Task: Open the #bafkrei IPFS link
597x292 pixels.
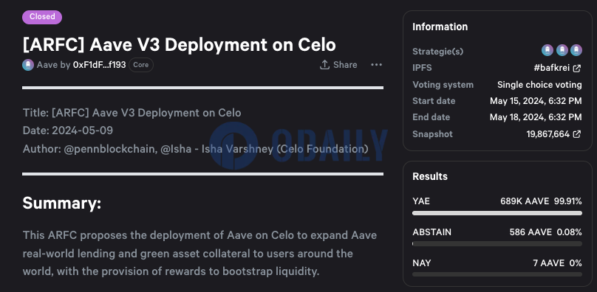Action: [x=552, y=68]
